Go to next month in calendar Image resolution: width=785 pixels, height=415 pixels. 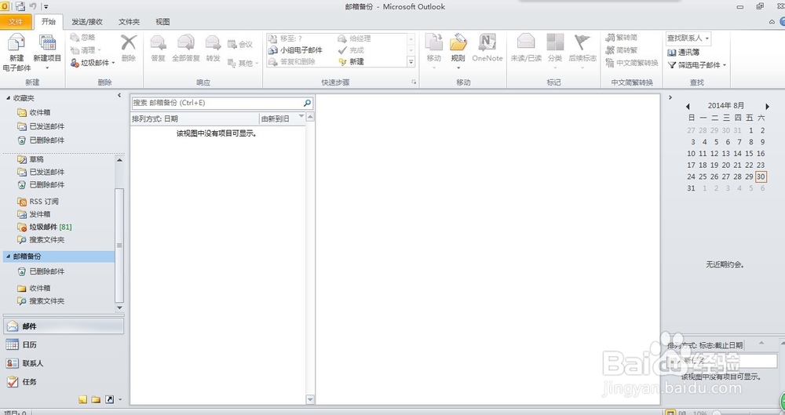[767, 106]
